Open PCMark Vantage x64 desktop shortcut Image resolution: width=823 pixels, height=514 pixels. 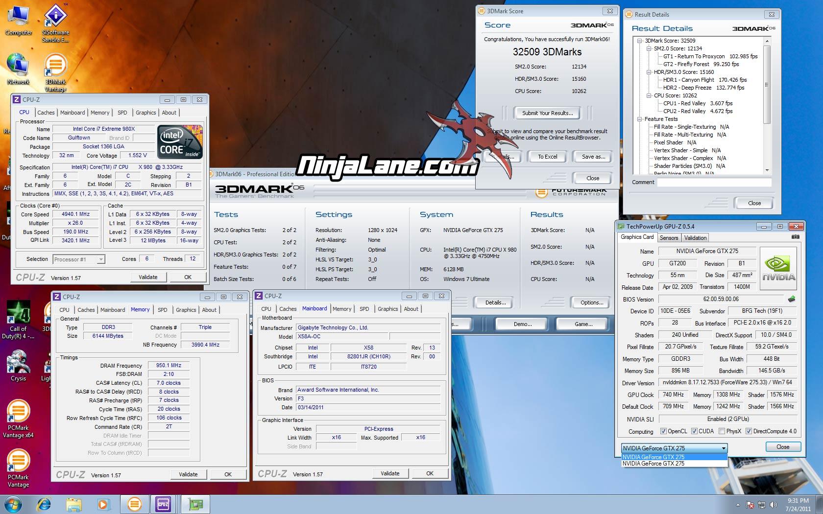[x=18, y=419]
